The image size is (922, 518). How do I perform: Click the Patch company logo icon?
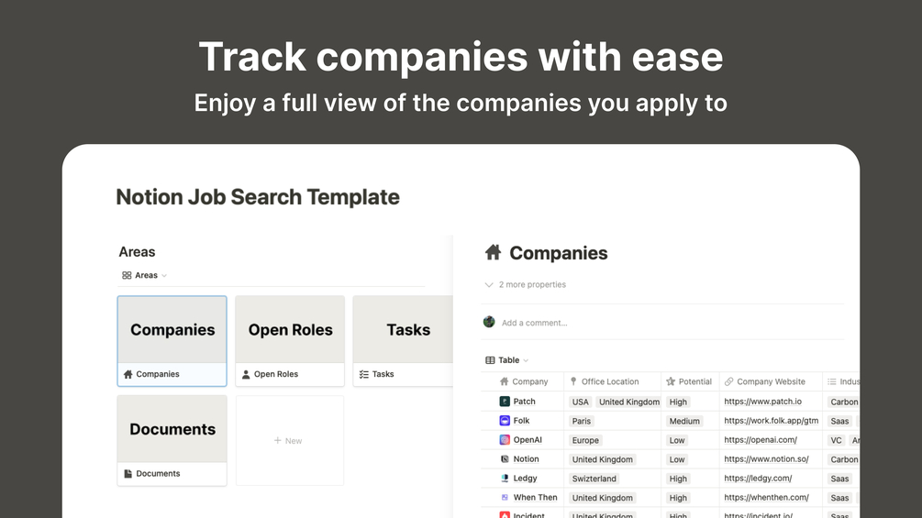tap(505, 402)
